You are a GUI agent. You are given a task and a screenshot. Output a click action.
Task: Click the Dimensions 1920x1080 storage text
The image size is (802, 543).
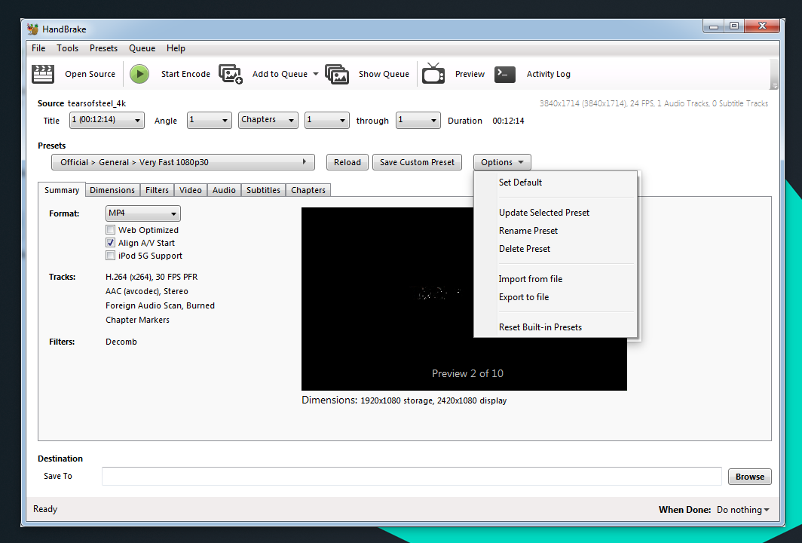(x=404, y=400)
